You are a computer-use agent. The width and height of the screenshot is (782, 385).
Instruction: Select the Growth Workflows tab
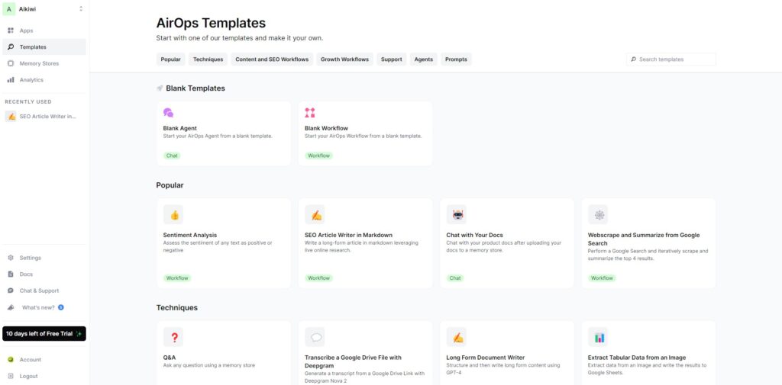coord(344,59)
